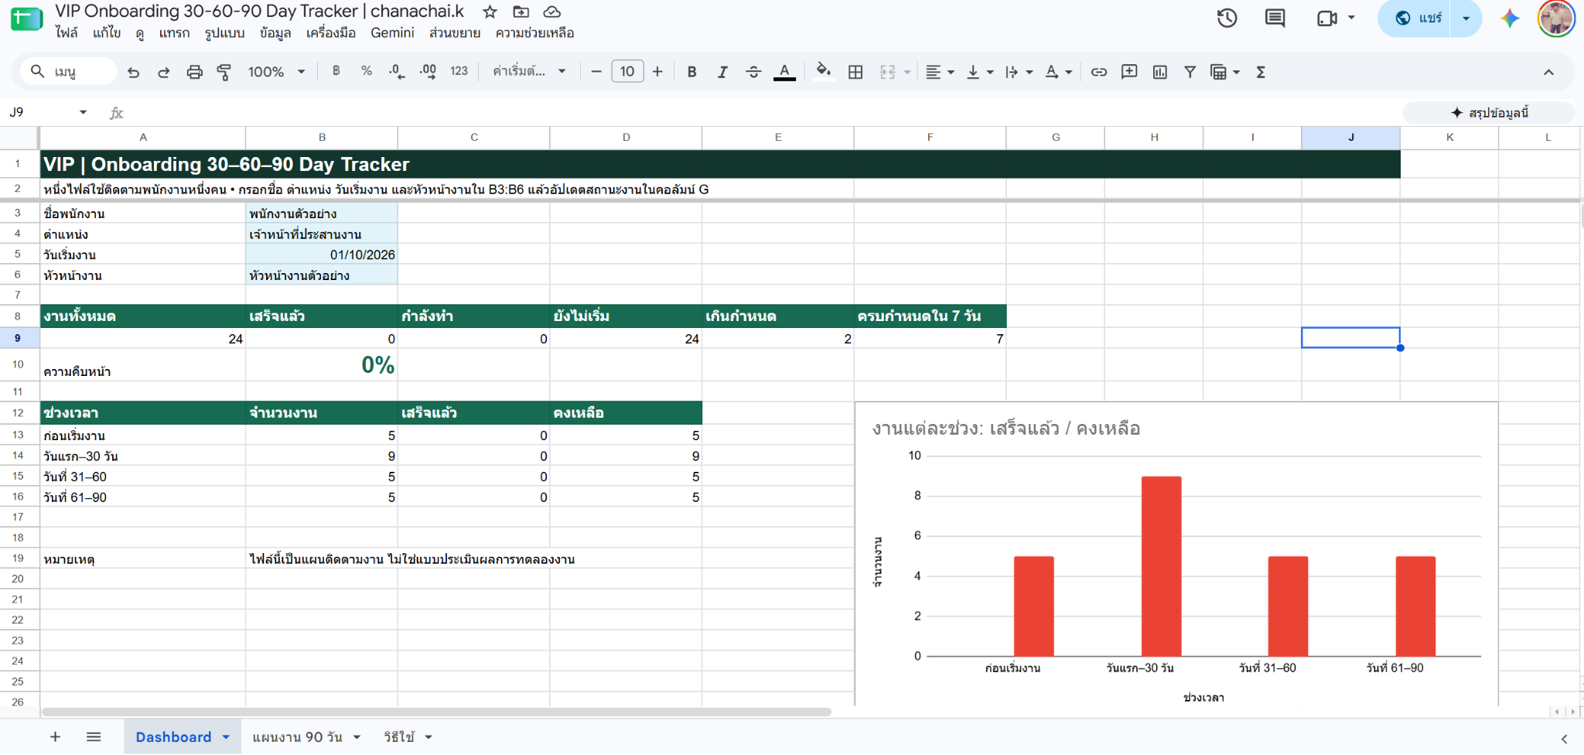
Task: Open share options dropdown arrow
Action: (x=1466, y=19)
